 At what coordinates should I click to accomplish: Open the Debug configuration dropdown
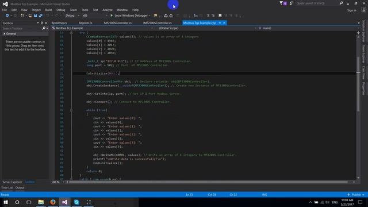(72, 16)
